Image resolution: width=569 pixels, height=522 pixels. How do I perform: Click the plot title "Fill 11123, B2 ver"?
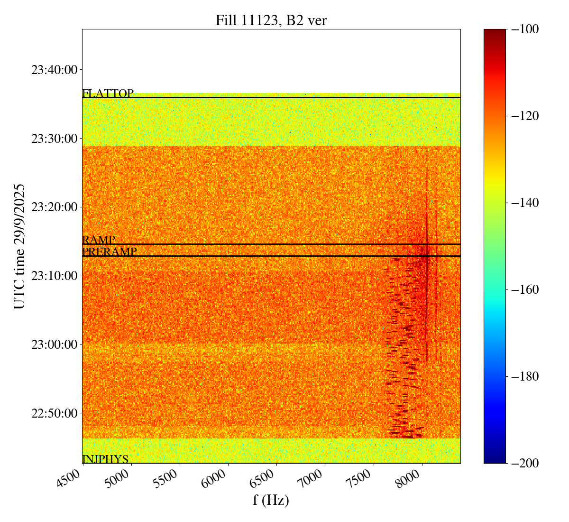271,20
